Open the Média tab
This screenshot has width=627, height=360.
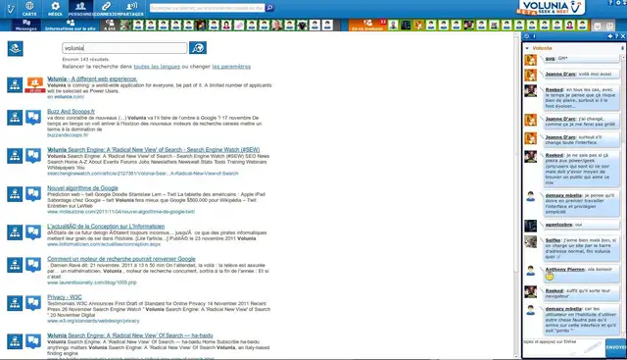click(55, 9)
